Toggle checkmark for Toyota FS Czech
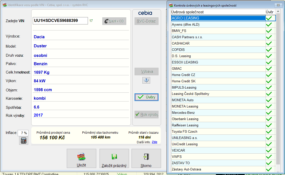 pyautogui.click(x=269, y=131)
